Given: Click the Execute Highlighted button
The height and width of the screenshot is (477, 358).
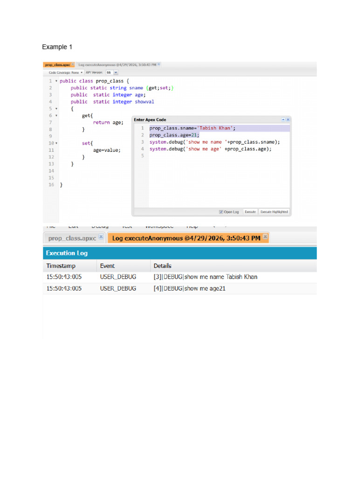Looking at the screenshot, I should pyautogui.click(x=274, y=212).
